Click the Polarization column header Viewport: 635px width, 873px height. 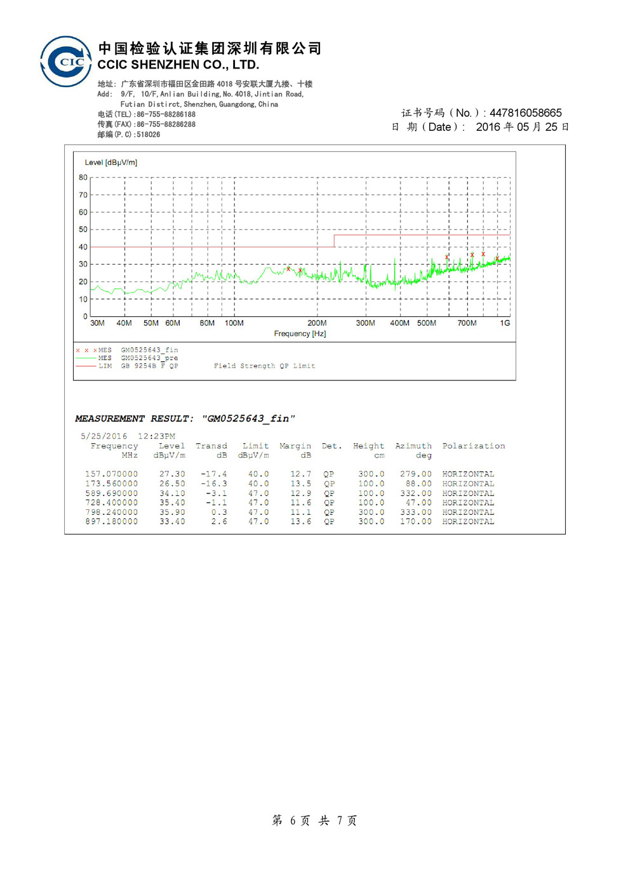[474, 446]
